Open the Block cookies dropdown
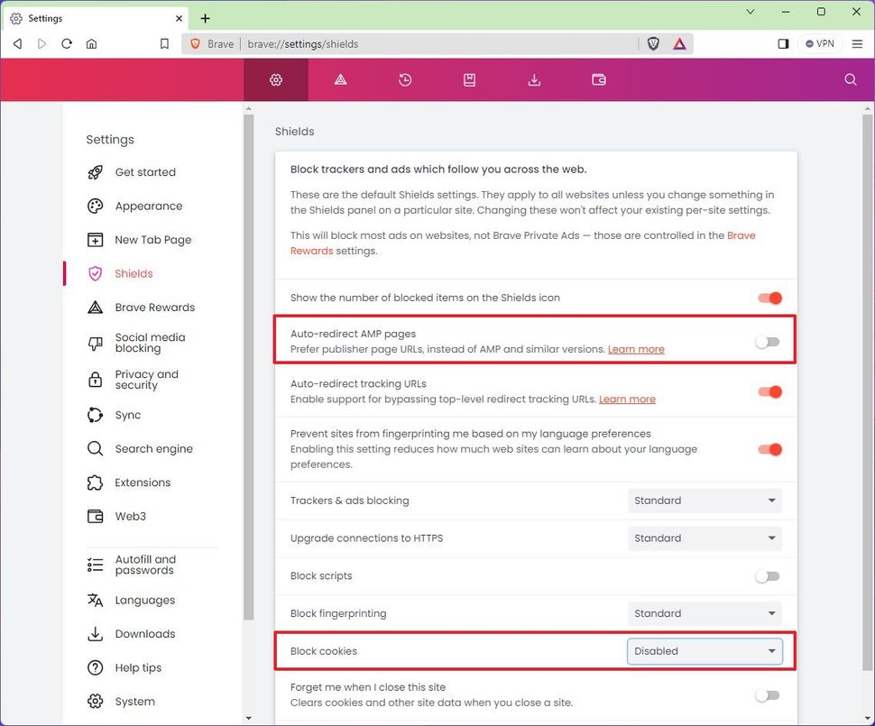The height and width of the screenshot is (726, 875). [x=705, y=650]
